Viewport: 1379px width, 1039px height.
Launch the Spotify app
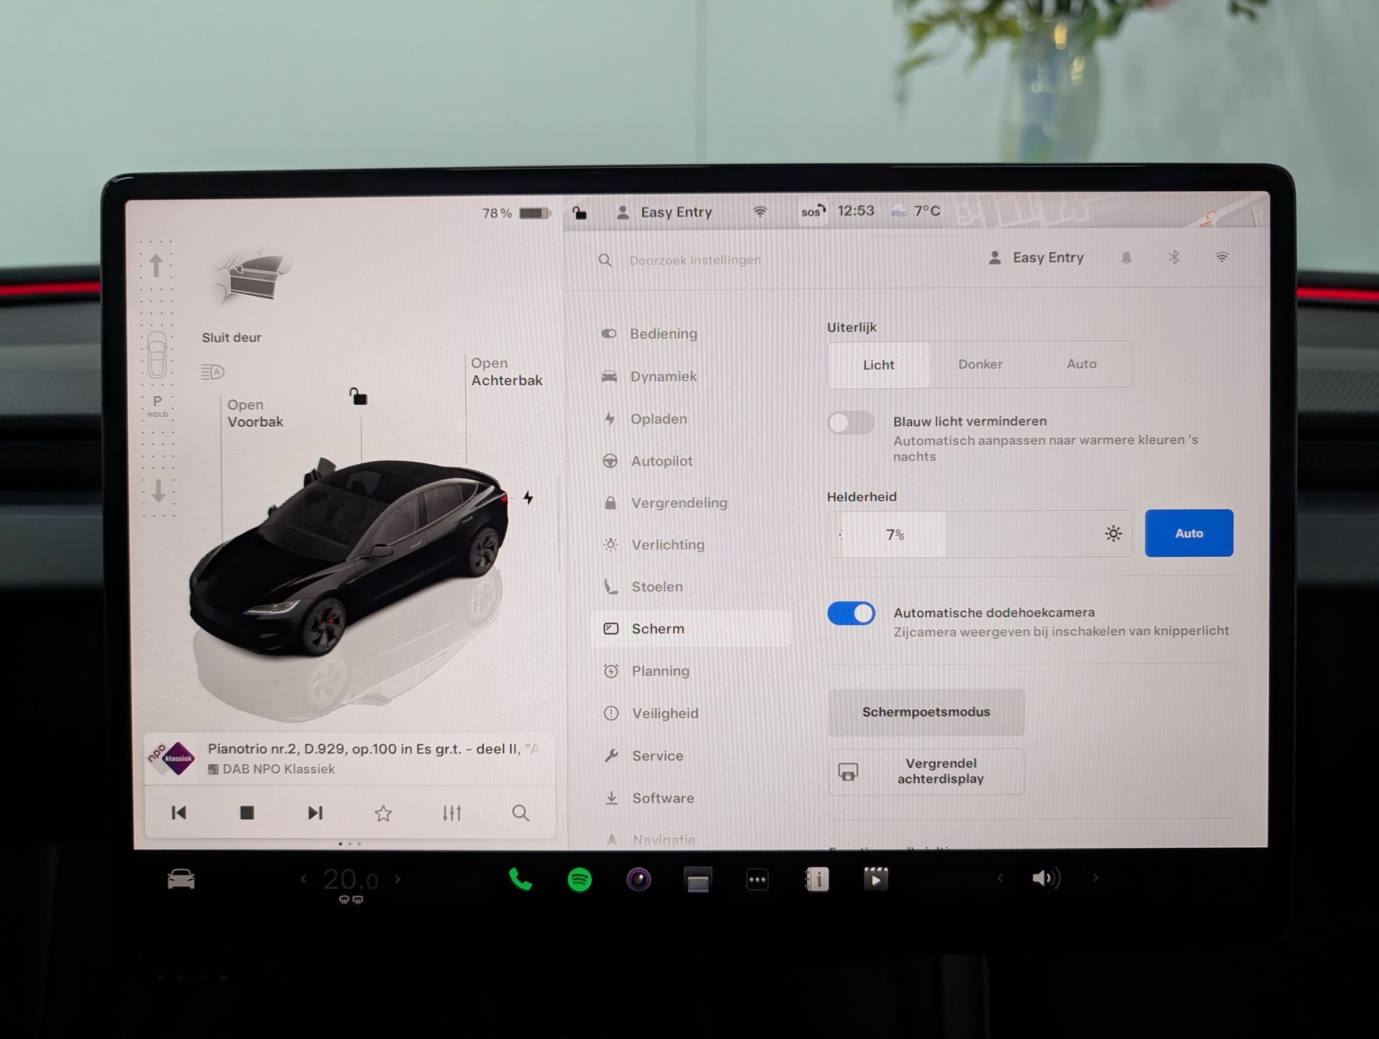click(580, 879)
